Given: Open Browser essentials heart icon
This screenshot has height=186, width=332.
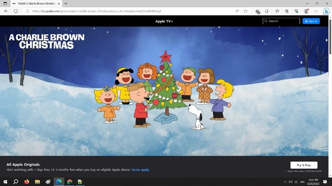Looking at the screenshot, I should (296, 11).
